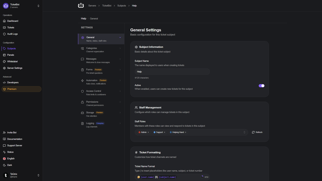Click the Refresh roles button
The height and width of the screenshot is (181, 322).
[257, 133]
